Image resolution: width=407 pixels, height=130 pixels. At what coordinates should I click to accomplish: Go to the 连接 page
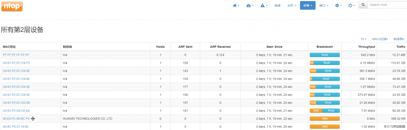pyautogui.click(x=278, y=5)
